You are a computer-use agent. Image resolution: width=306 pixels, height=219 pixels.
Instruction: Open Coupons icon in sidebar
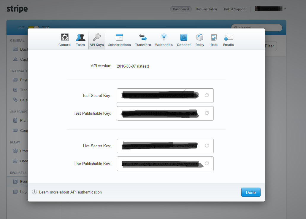(x=15, y=130)
